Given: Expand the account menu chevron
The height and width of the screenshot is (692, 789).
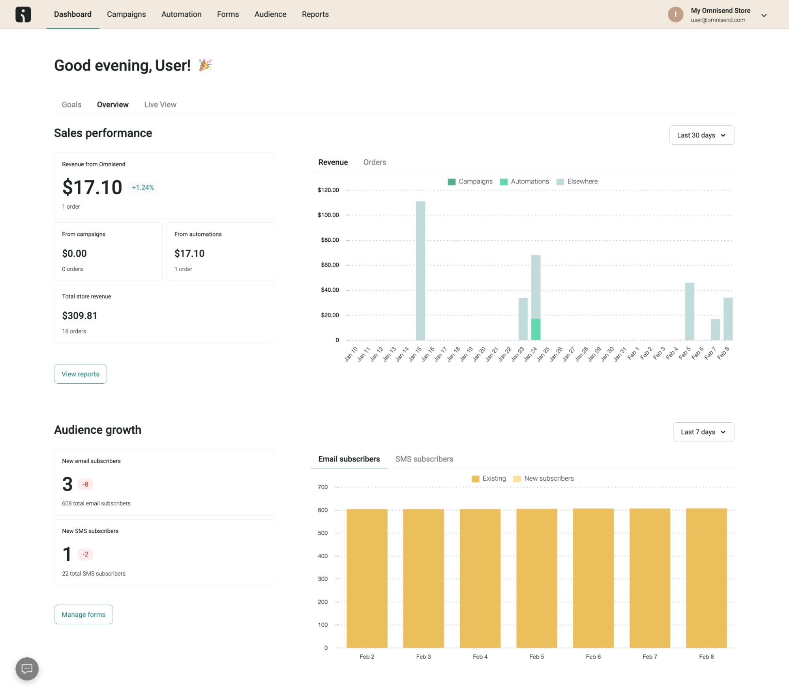Looking at the screenshot, I should tap(765, 16).
